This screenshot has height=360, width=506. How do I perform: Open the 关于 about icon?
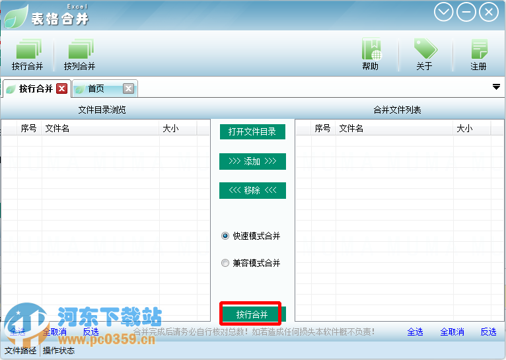click(x=425, y=54)
